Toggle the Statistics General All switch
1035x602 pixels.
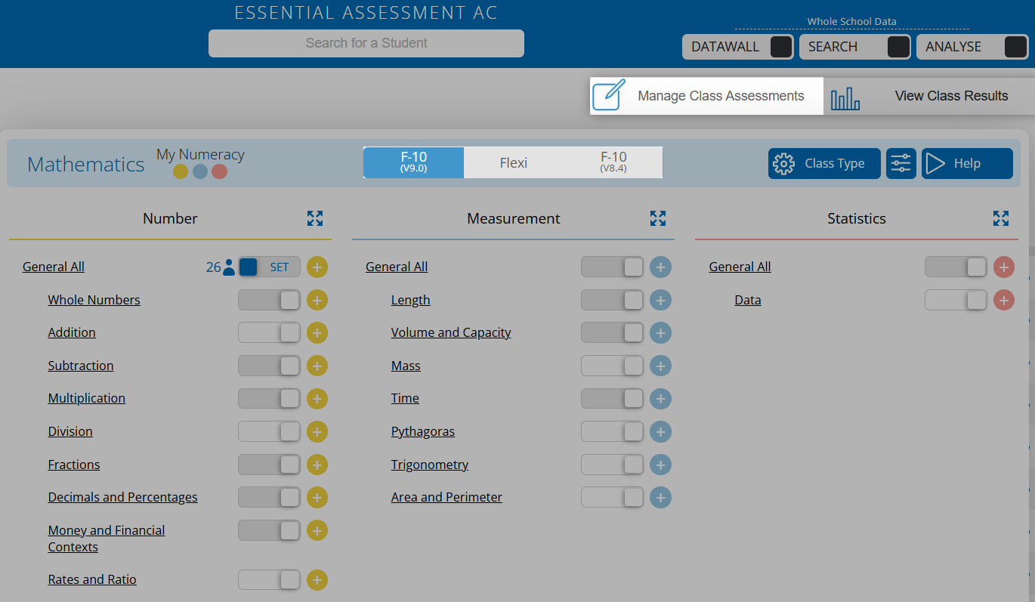[956, 267]
